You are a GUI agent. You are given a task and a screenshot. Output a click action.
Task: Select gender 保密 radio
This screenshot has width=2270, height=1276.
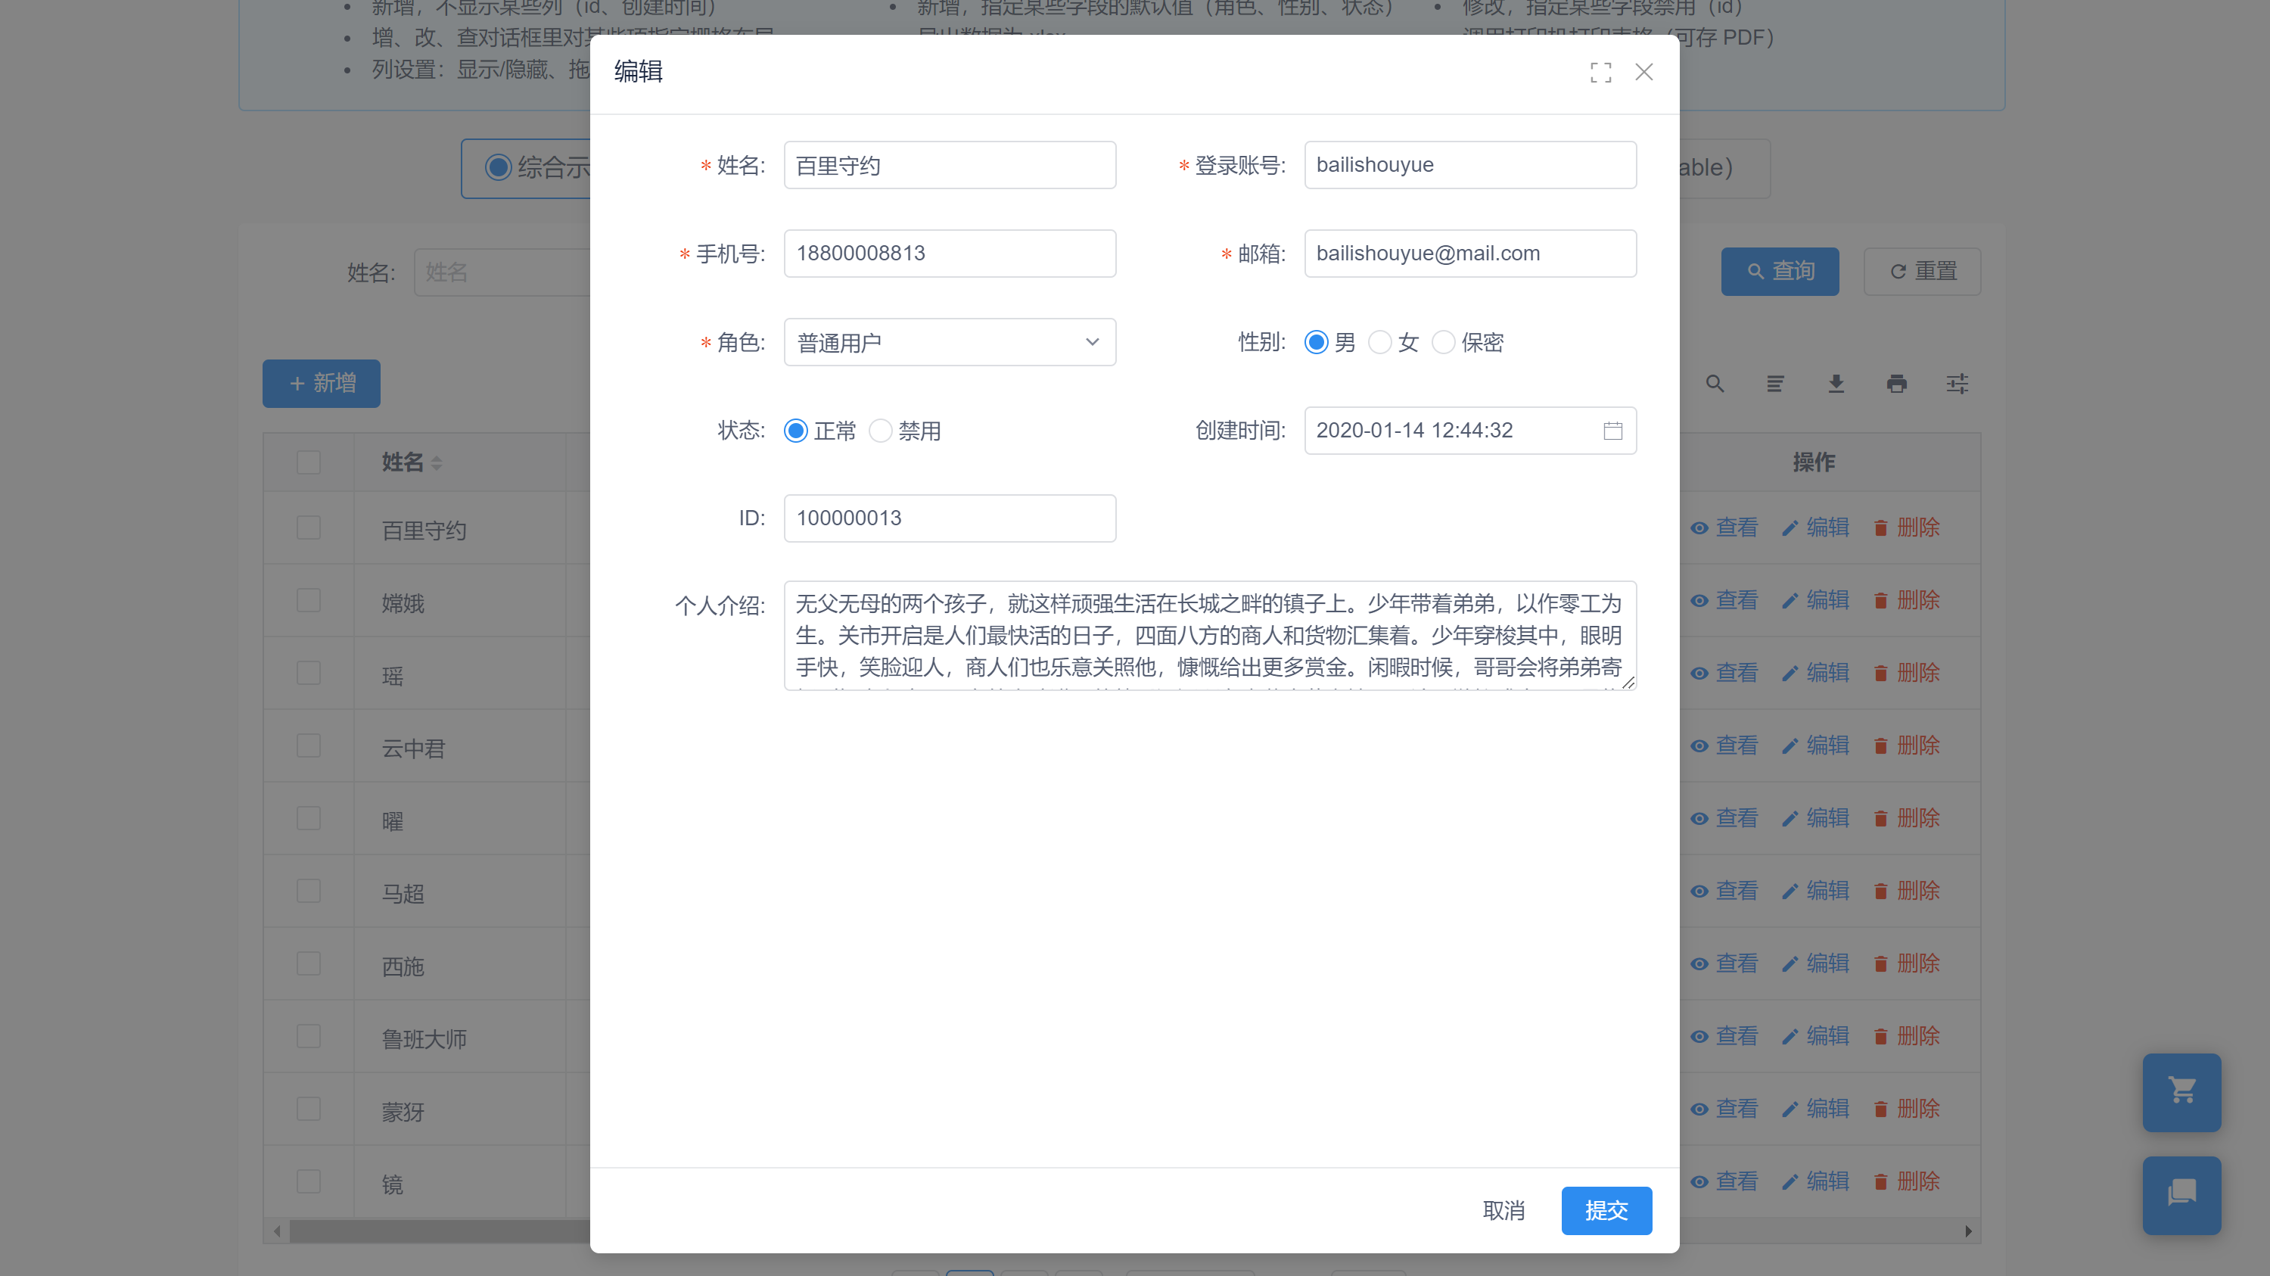pos(1442,342)
